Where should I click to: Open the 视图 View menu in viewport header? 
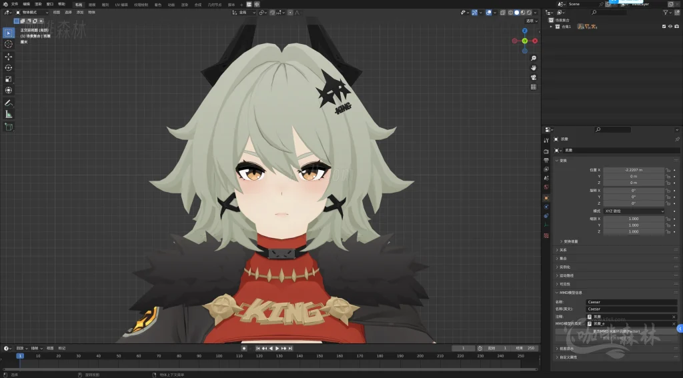[57, 13]
